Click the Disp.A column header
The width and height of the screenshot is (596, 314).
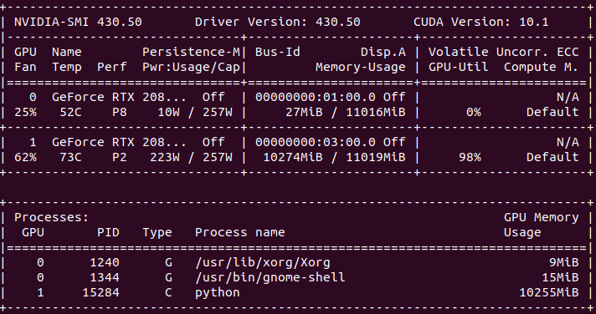pos(383,52)
